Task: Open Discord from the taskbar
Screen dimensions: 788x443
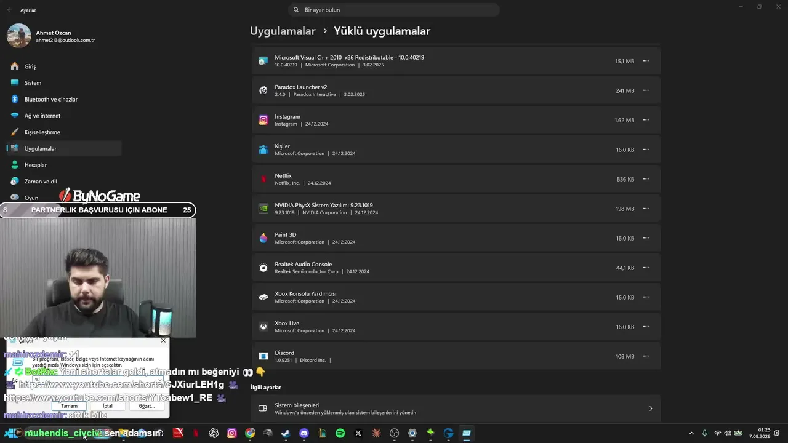Action: pos(304,433)
